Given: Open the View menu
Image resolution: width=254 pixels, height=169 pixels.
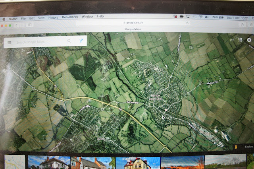Looking at the screenshot, I should click(x=41, y=18).
